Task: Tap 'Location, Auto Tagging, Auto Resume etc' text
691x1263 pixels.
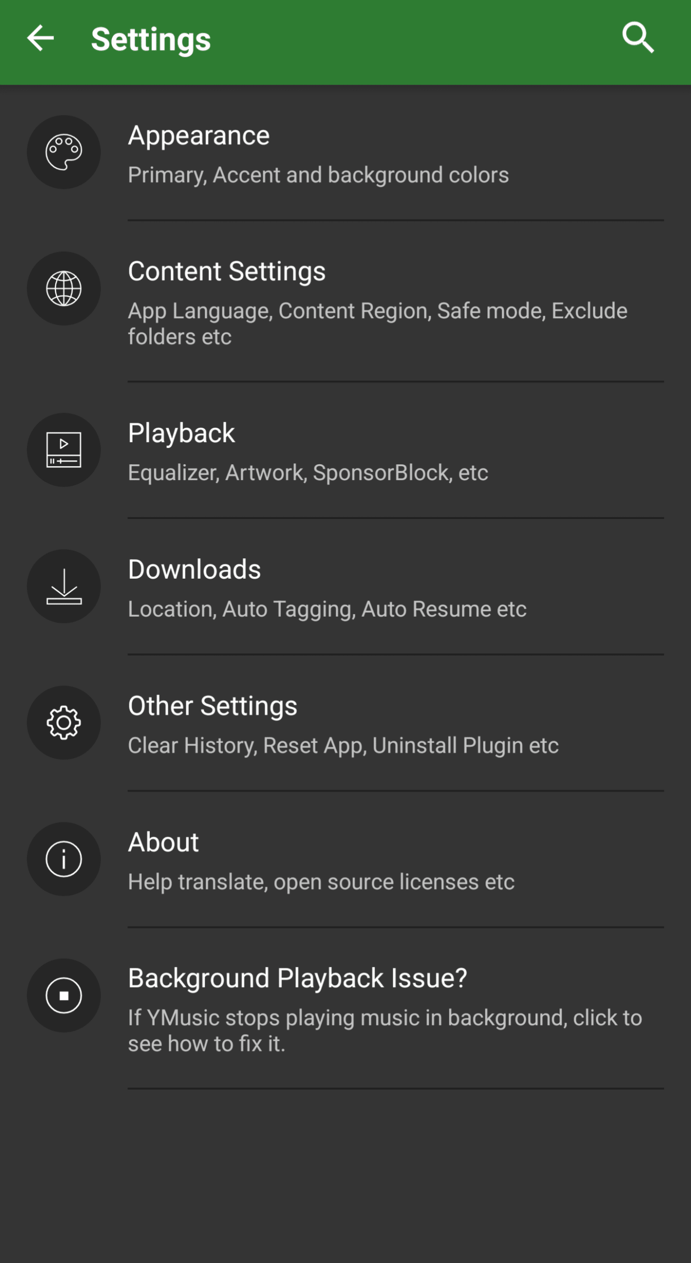Action: coord(327,609)
